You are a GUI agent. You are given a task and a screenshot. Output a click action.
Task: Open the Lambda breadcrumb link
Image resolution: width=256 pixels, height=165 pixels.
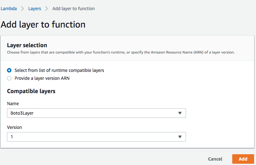click(x=9, y=9)
